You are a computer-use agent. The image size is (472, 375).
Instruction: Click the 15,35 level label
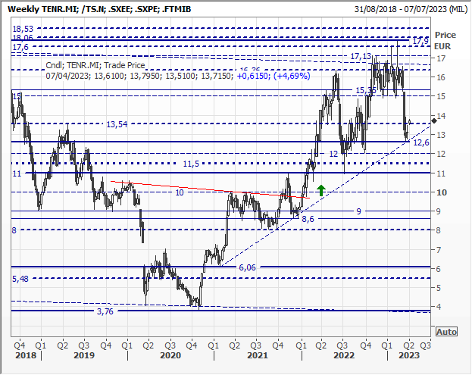pyautogui.click(x=367, y=90)
